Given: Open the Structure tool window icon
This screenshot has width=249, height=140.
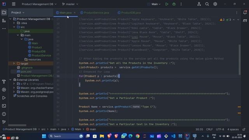Looking at the screenshot, I should point(4,21).
